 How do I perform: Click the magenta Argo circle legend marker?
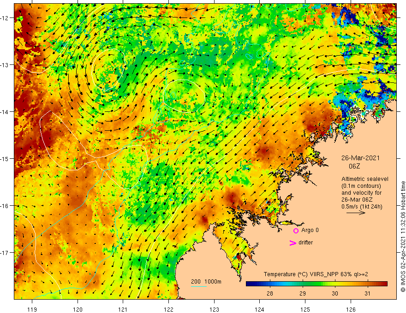click(x=296, y=231)
